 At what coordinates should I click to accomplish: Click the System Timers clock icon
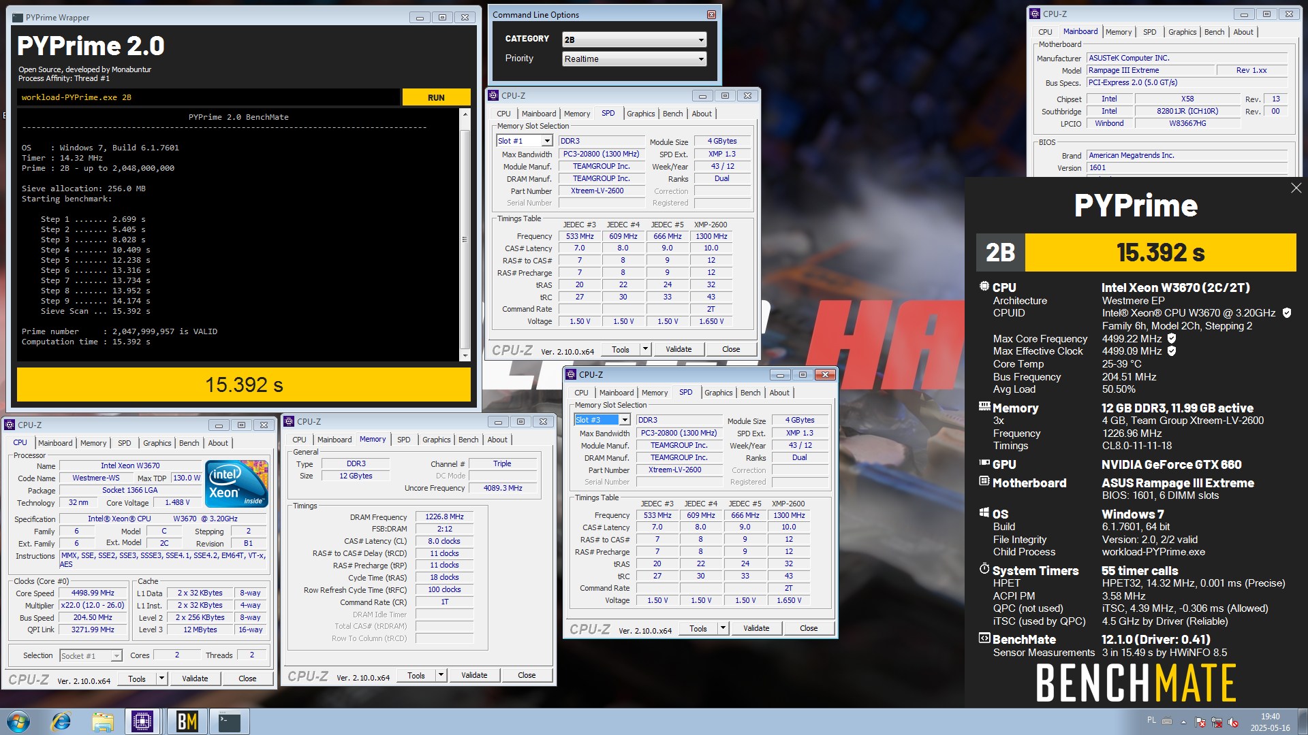(x=984, y=569)
